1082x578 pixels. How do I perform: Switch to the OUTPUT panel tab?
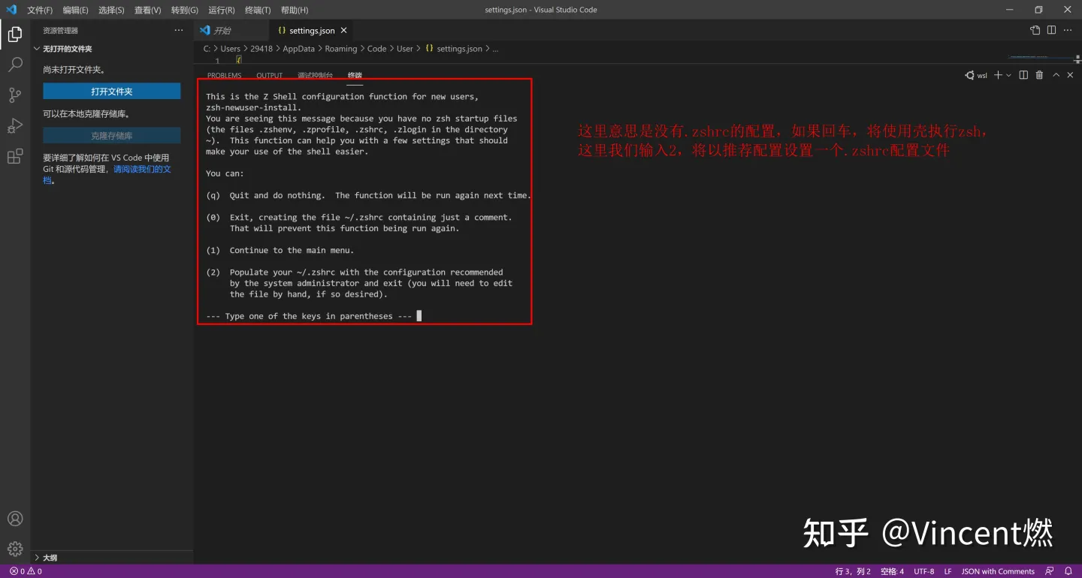click(x=269, y=76)
